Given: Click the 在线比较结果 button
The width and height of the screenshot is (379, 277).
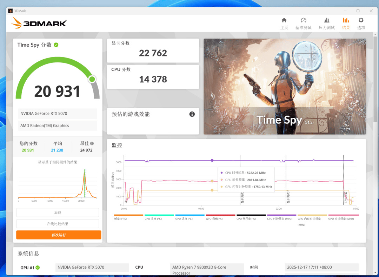Looking at the screenshot, I should pos(58,224).
